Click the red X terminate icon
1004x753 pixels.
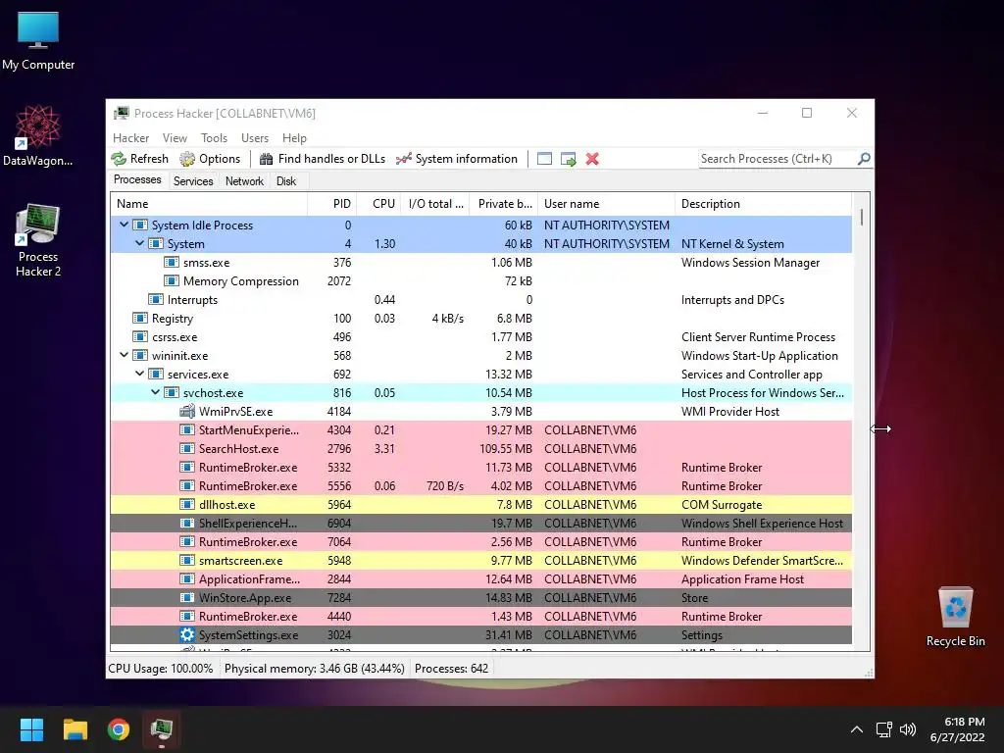tap(592, 159)
